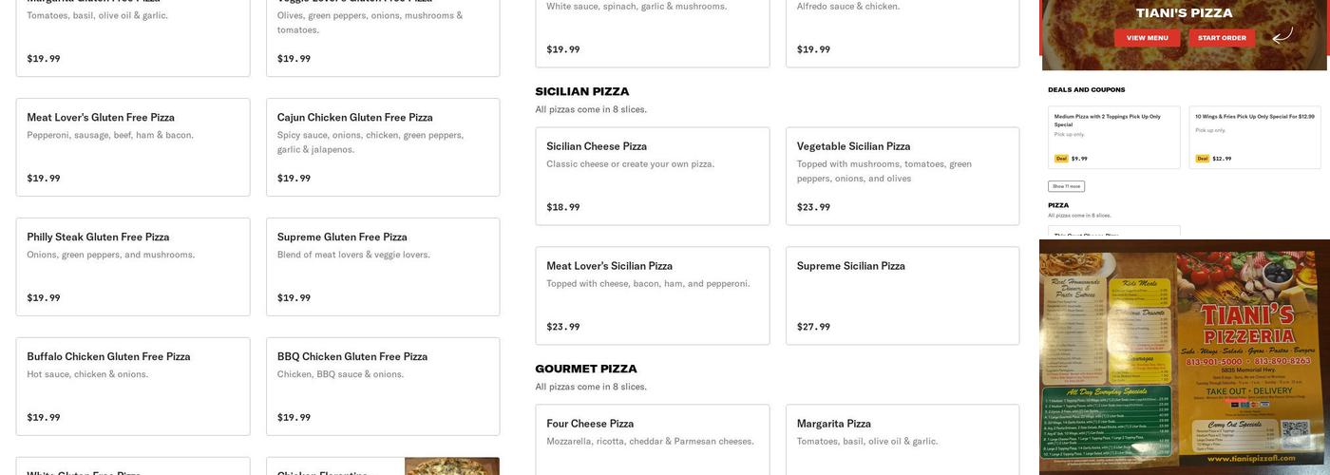Select the Sicilian Cheese Pizza item
This screenshot has height=475, width=1330.
coord(652,177)
